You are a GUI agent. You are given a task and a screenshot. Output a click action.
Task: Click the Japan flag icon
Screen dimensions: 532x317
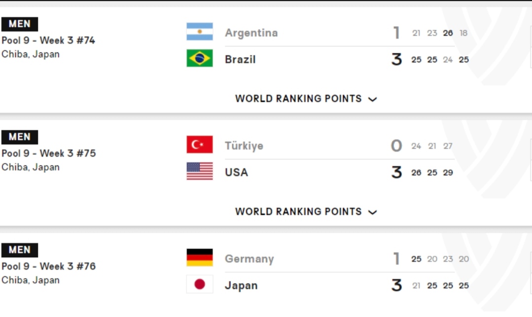click(x=200, y=284)
